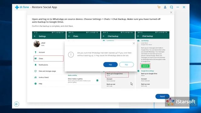The image size is (201, 113).
Task: Close the instruction panel with X
Action: [171, 13]
